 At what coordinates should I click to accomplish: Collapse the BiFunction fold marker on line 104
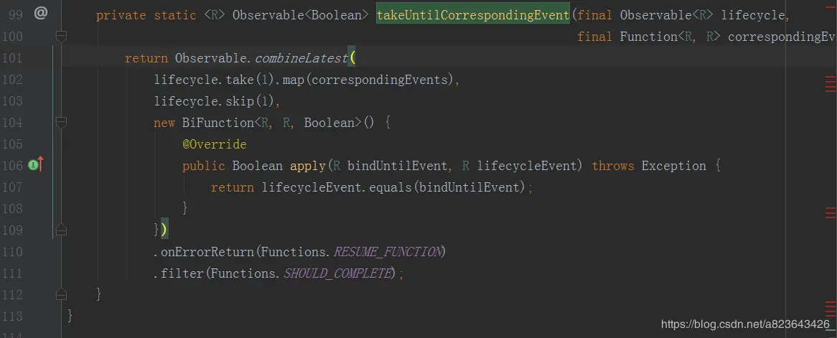click(62, 123)
